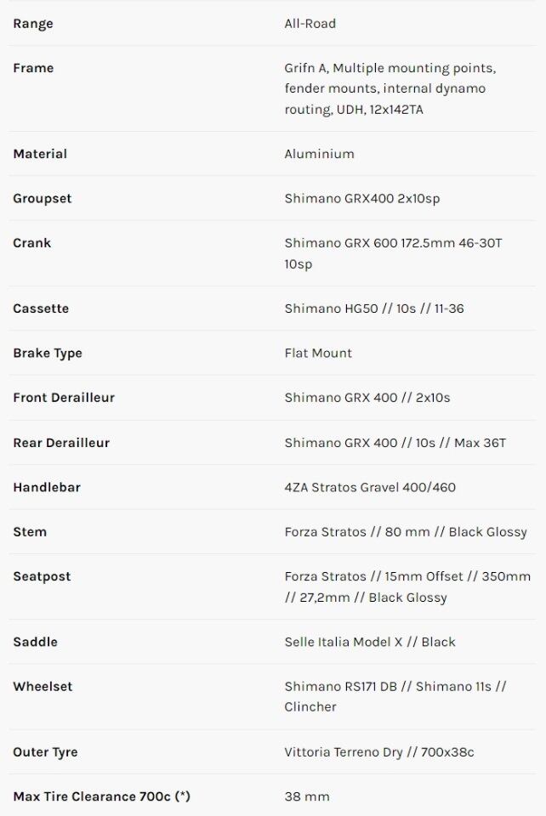Select the All-Road range value

[310, 24]
